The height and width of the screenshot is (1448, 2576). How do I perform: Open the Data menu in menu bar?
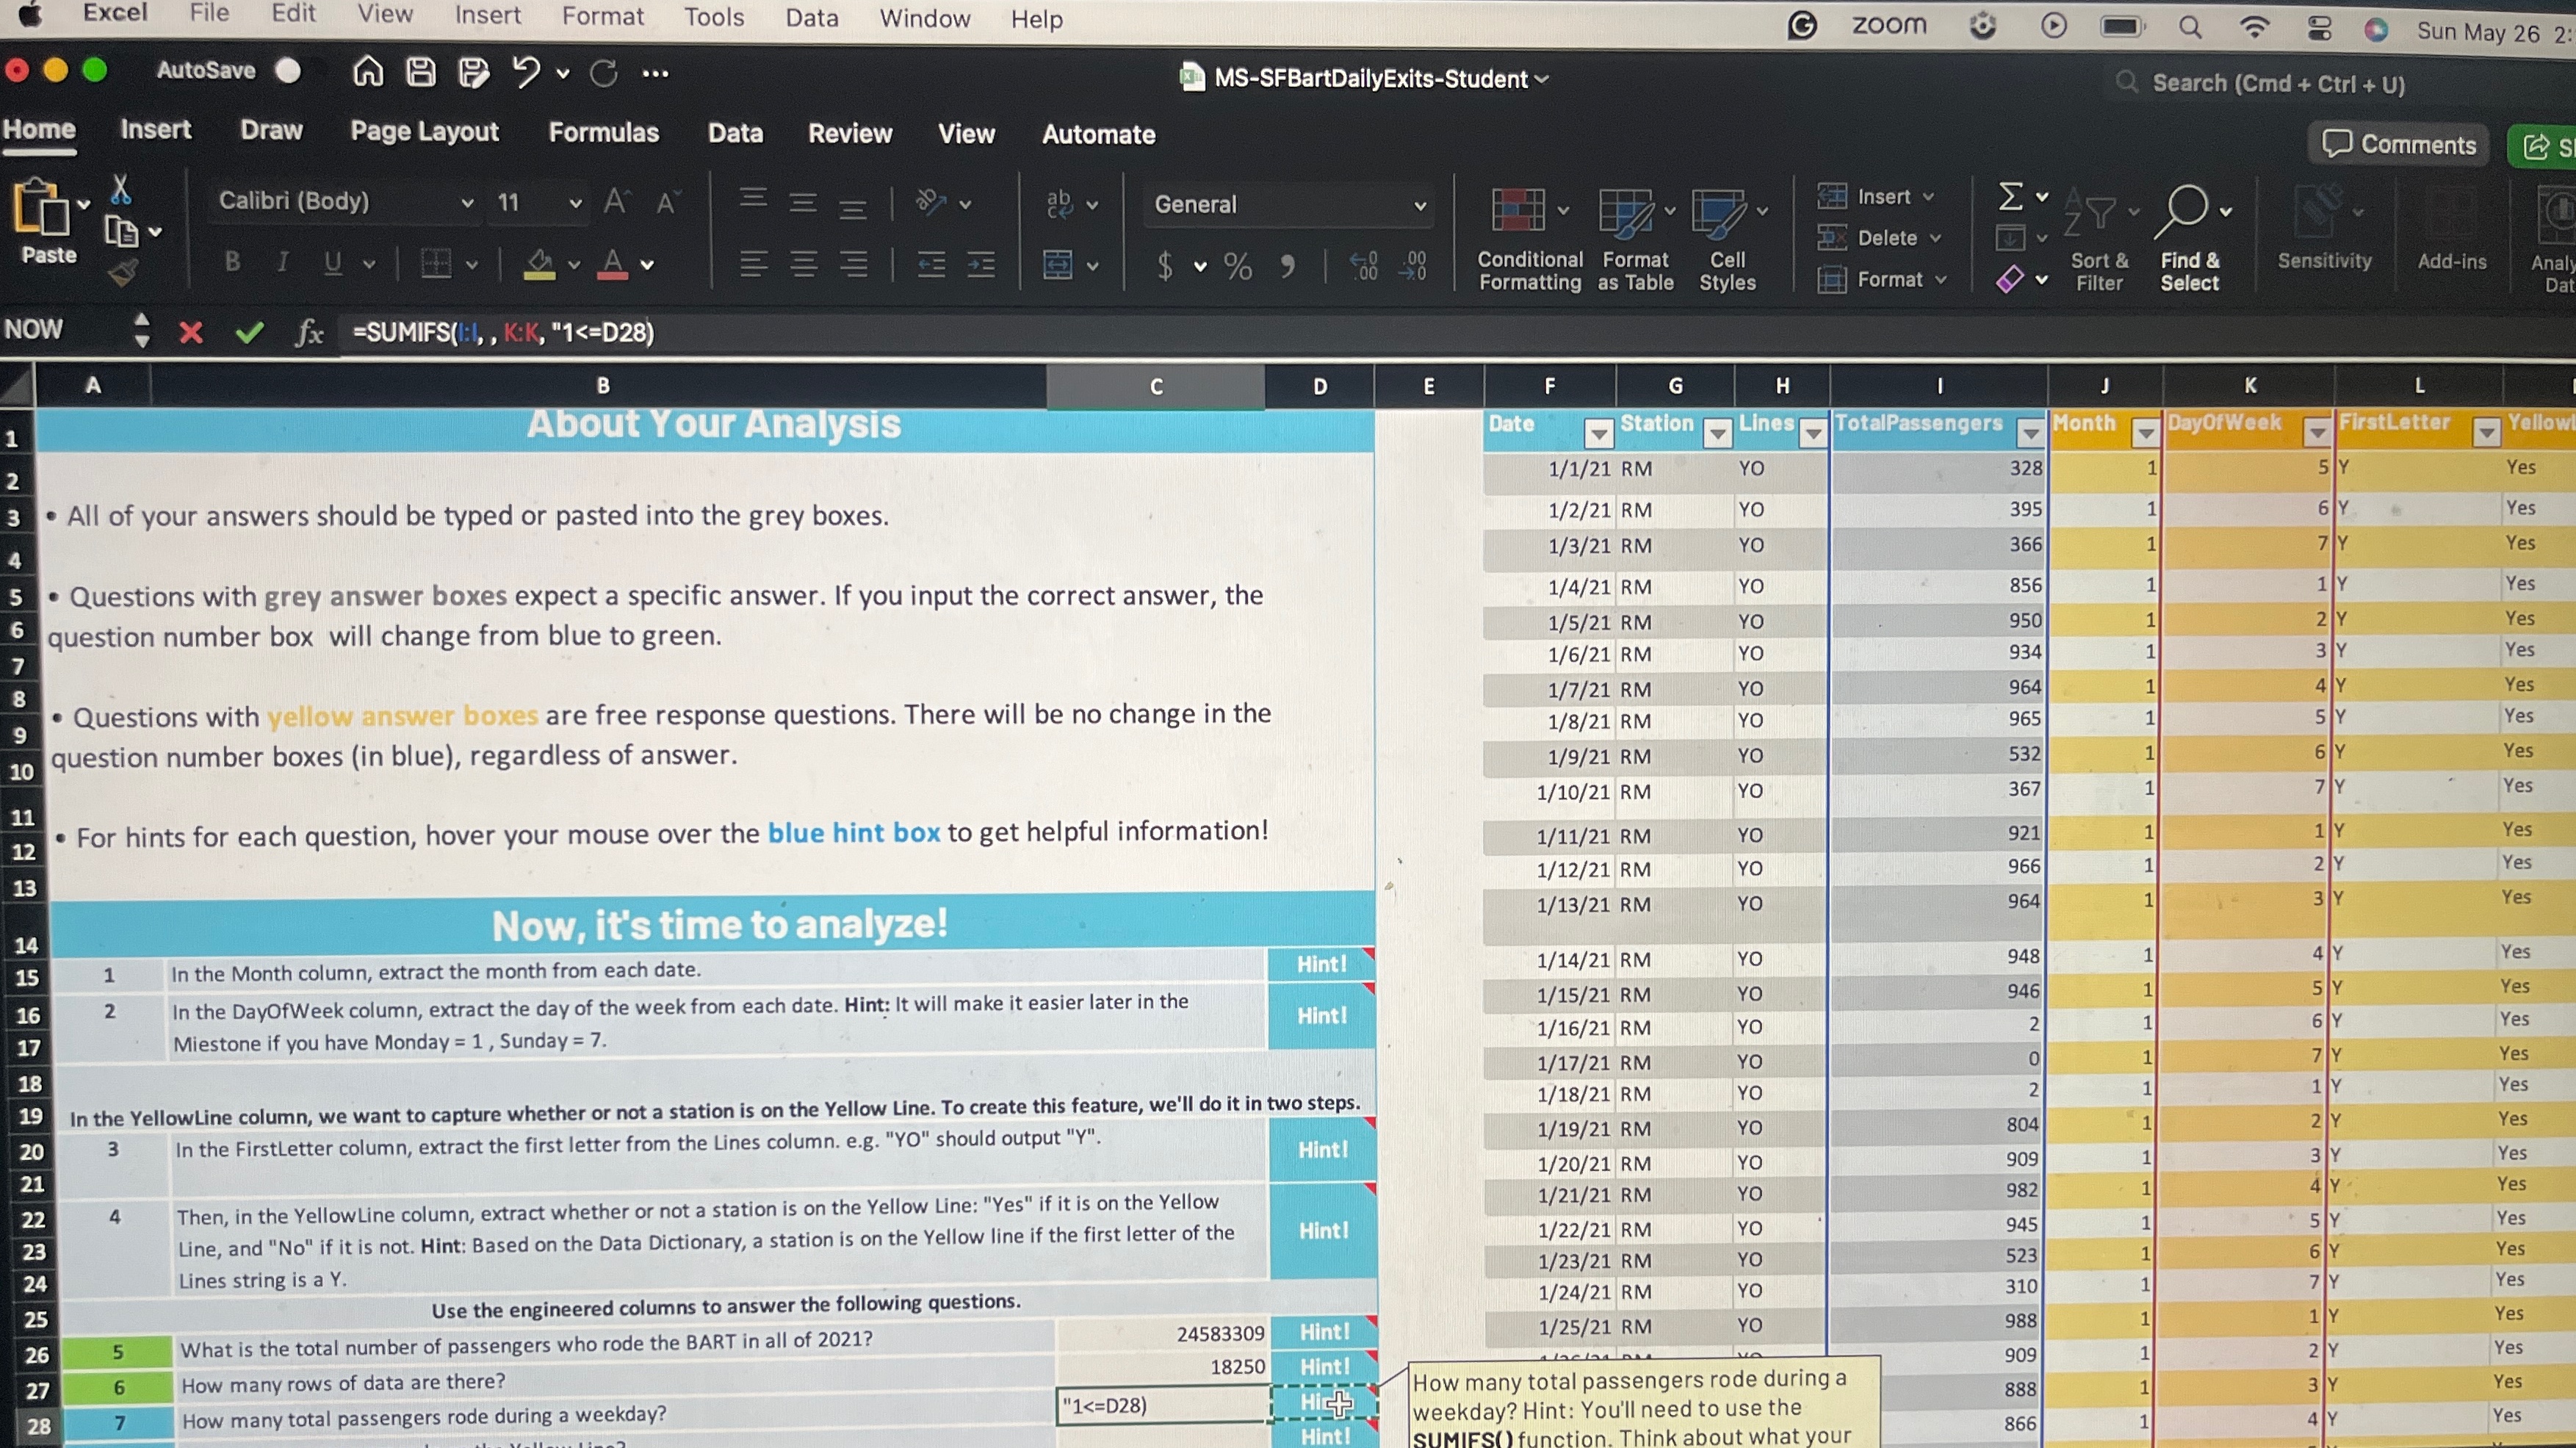(811, 18)
